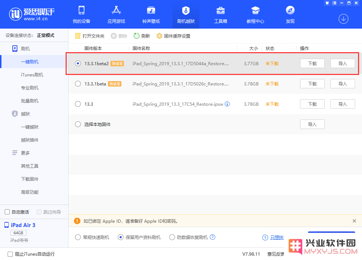Click the orange Apple ID warning icon
This screenshot has width=362, height=260.
click(77, 221)
